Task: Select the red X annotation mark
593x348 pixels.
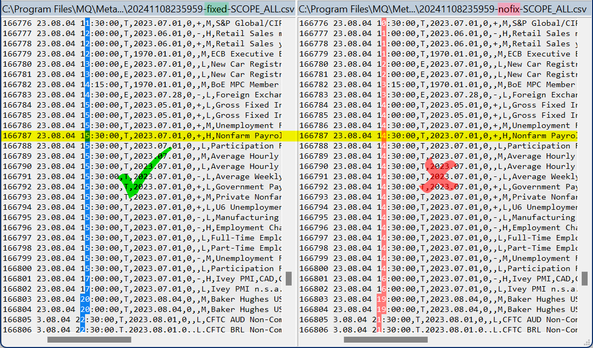Action: point(439,176)
